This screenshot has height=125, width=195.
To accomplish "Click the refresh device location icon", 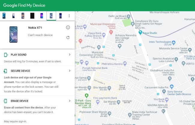I will pos(68,38).
